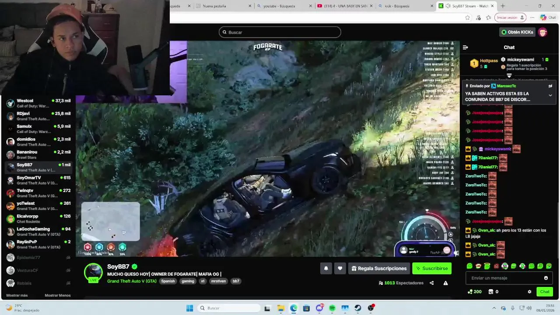Close the Nueva pestaña tab

coord(250,6)
